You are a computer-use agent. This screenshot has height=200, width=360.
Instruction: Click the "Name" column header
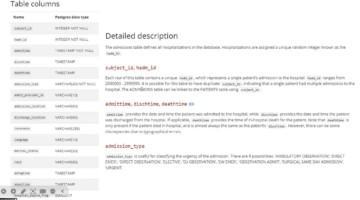[19, 17]
